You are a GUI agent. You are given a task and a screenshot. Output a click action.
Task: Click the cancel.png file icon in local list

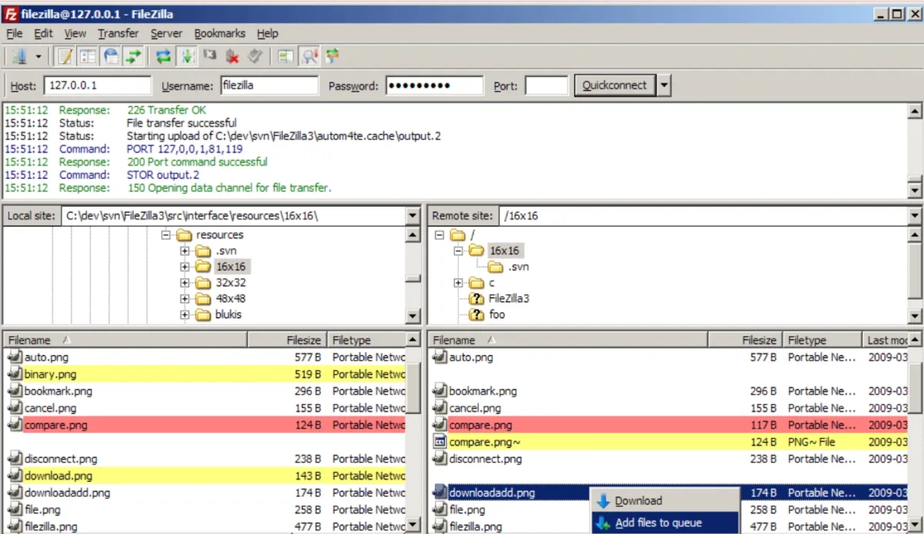[15, 408]
